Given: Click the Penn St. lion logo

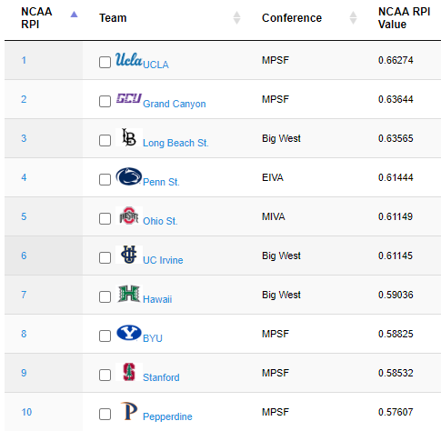Looking at the screenshot, I should [x=129, y=176].
